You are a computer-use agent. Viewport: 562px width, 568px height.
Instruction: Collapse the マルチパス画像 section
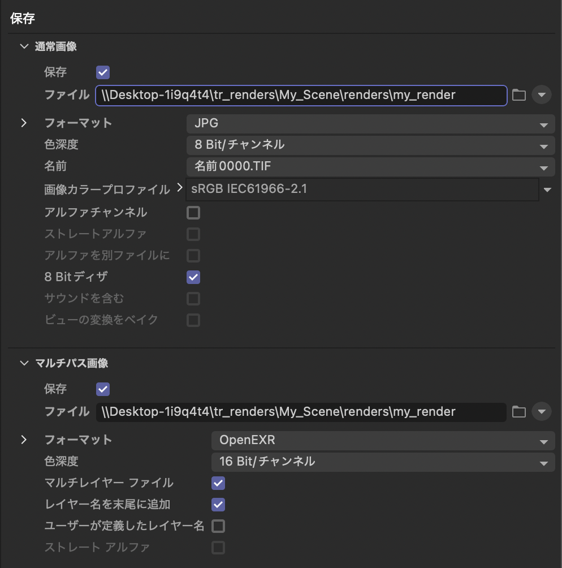click(24, 363)
